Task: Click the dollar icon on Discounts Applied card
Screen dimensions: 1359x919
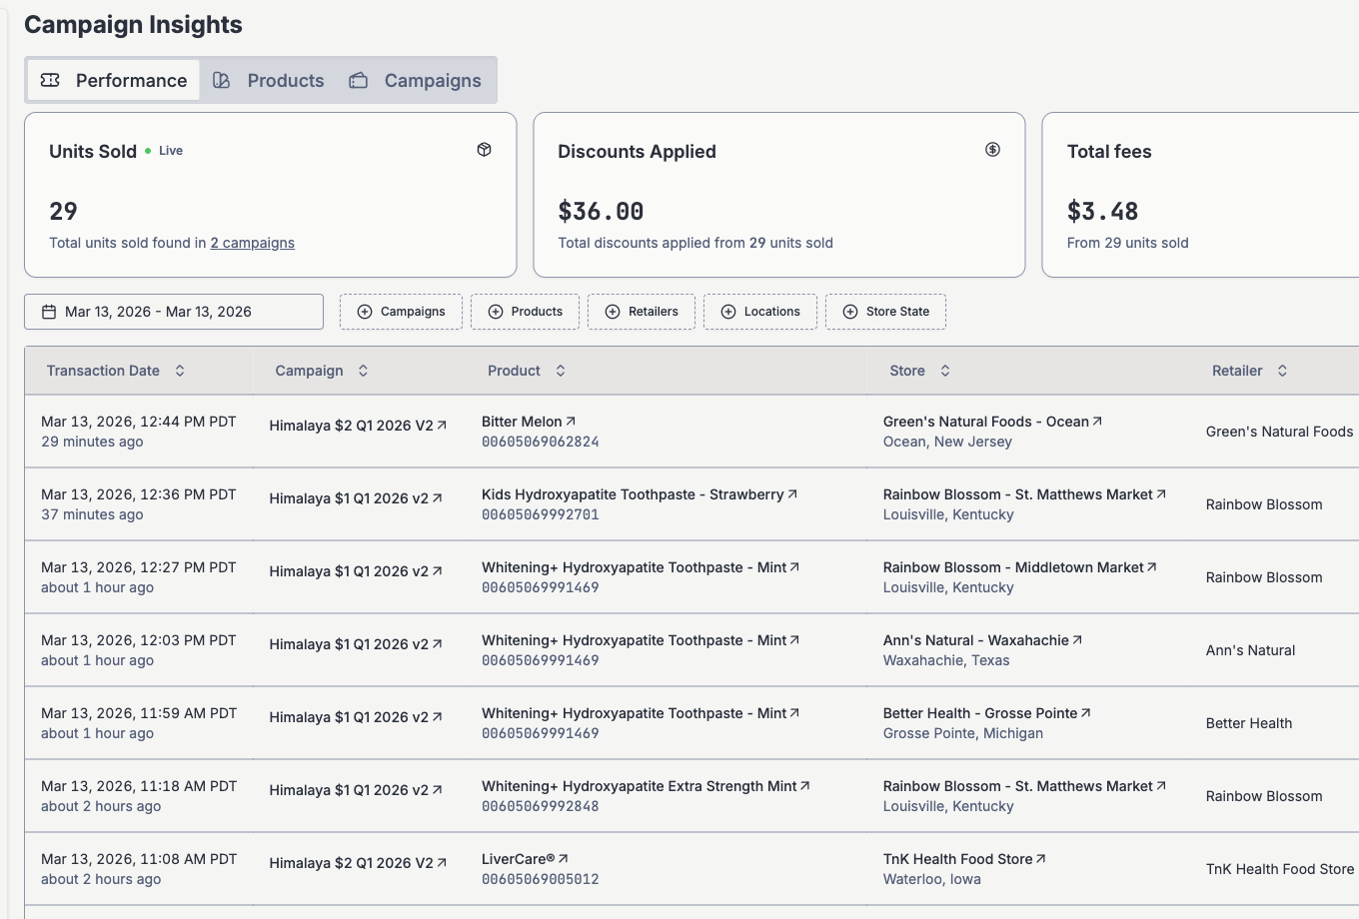Action: (993, 150)
